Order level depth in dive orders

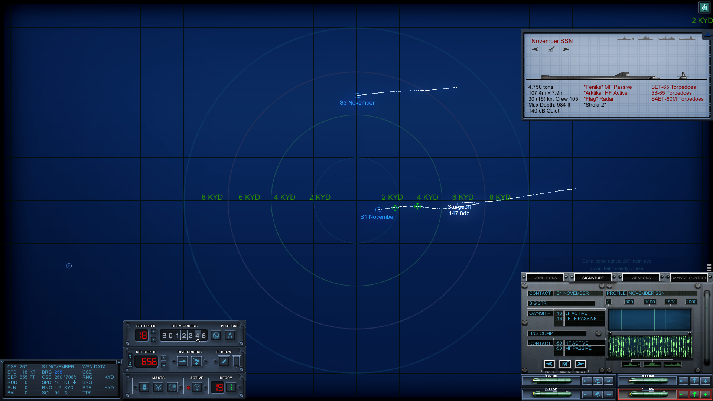click(x=182, y=361)
